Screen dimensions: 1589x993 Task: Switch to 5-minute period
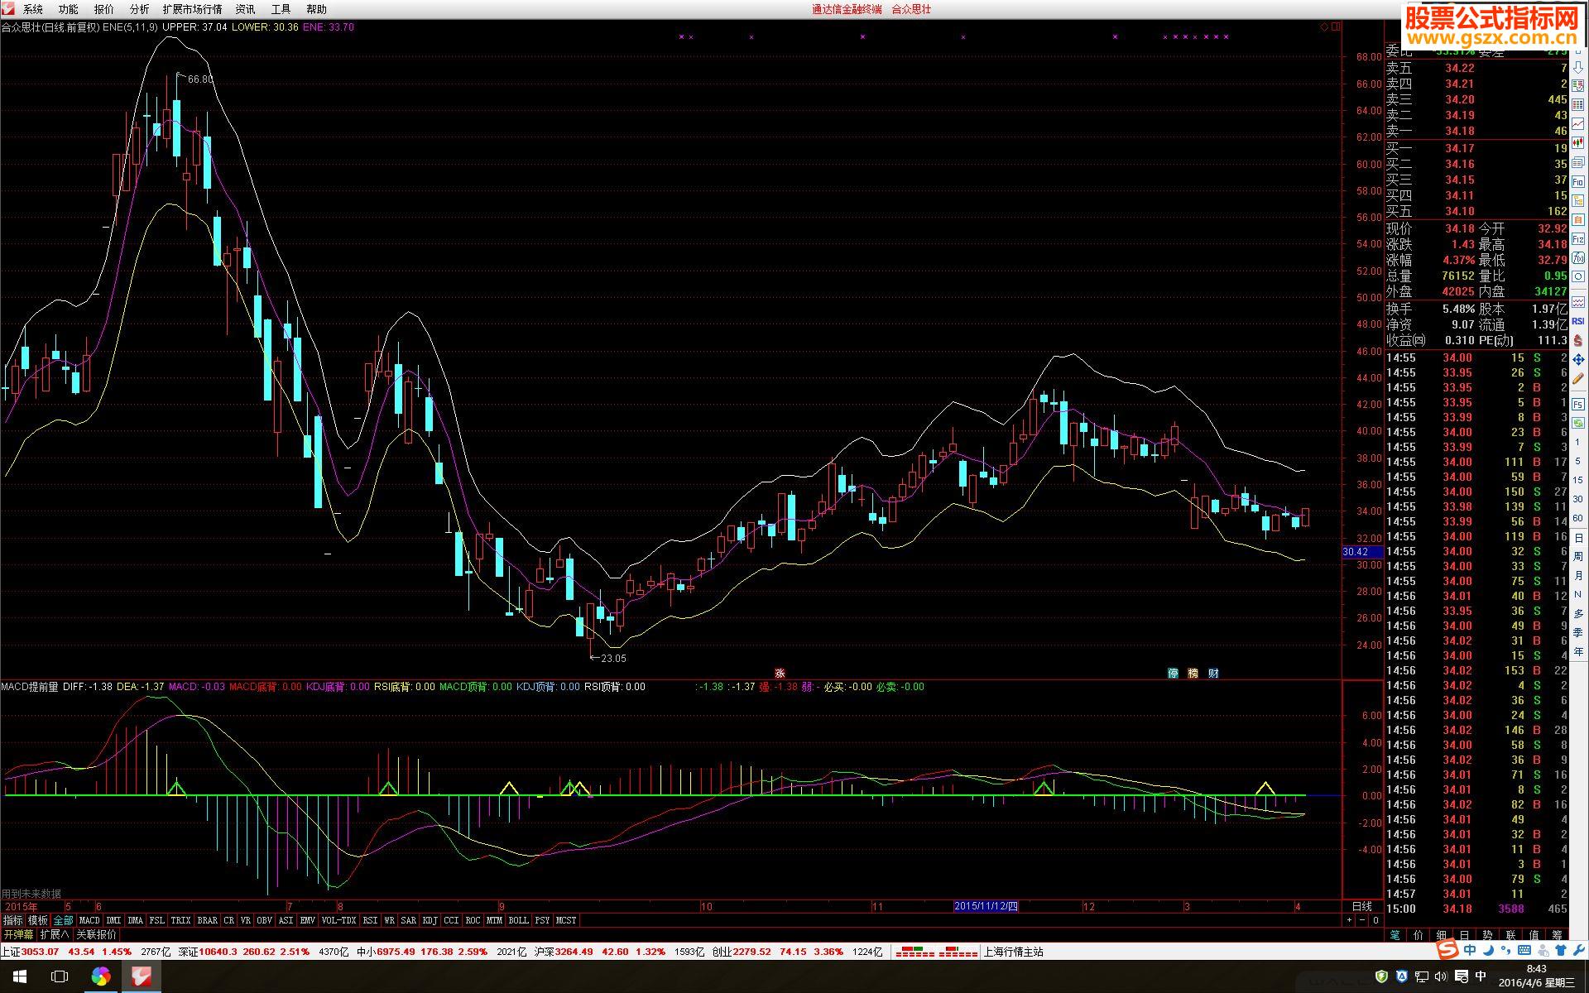tap(1578, 461)
